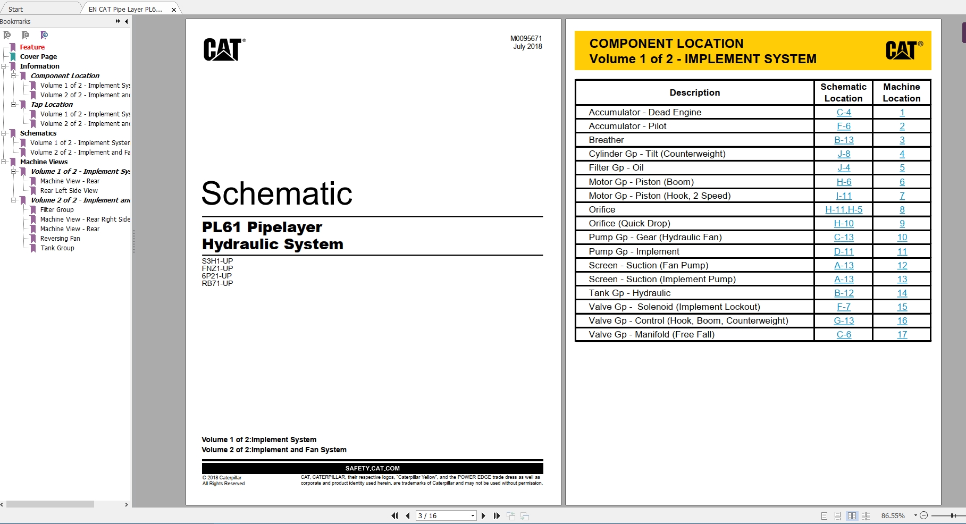Switch to single page view icon
966x524 pixels.
coord(824,515)
